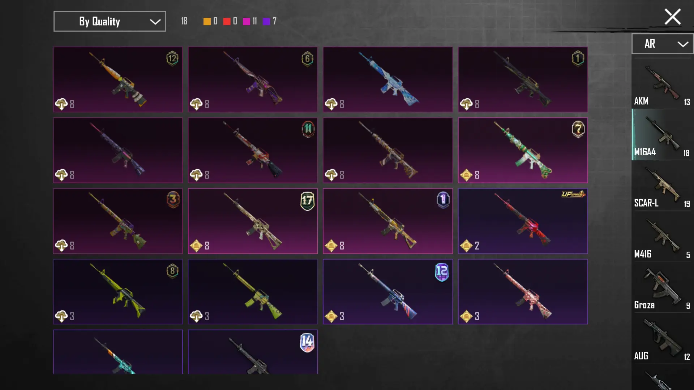Close the skin inventory with X
Image resolution: width=694 pixels, height=390 pixels.
[673, 17]
